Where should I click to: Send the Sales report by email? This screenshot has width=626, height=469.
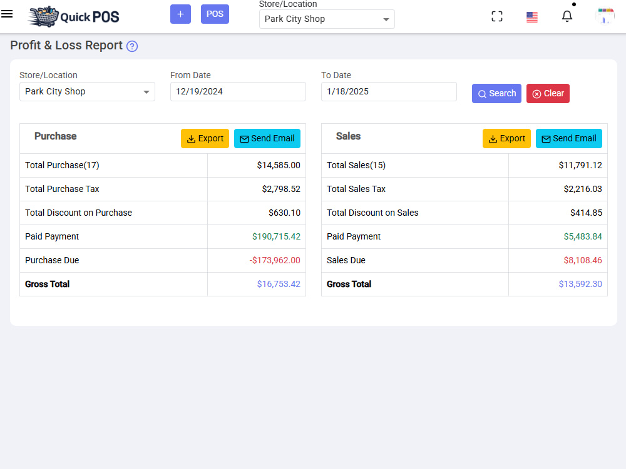[x=569, y=138]
